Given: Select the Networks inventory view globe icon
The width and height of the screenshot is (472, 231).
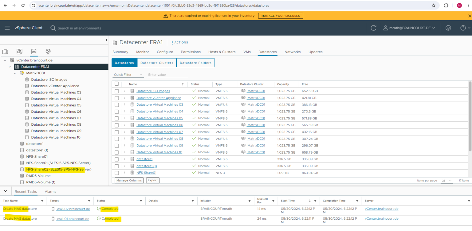Looking at the screenshot, I should coord(48,51).
